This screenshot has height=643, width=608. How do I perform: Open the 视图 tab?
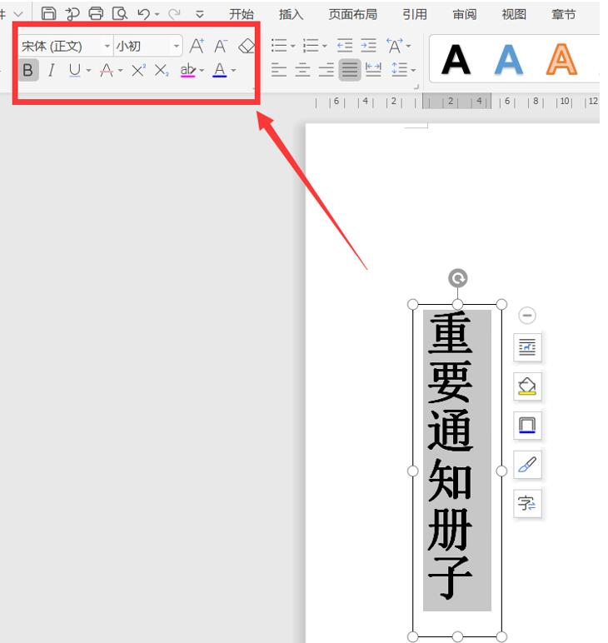514,15
